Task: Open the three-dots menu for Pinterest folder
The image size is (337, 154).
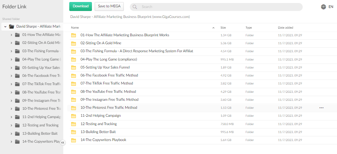Action: (321, 108)
